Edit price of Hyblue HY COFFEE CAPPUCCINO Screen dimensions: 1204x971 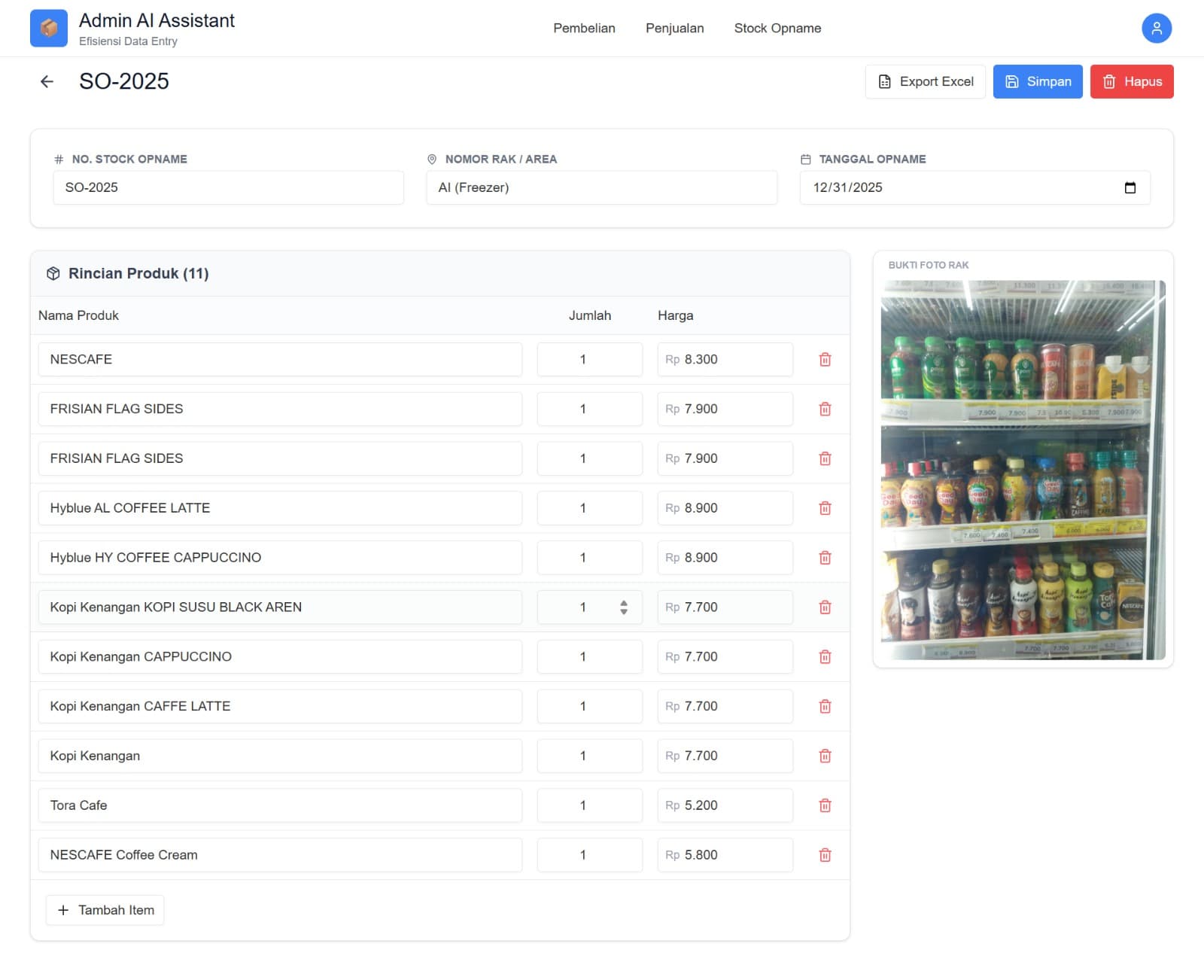(725, 558)
